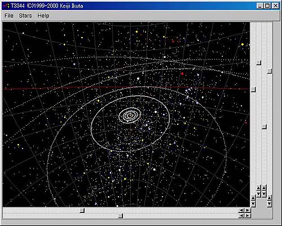Click the innermost concentric orbit rings center
Screen dimensions: 282x226
tap(130, 116)
